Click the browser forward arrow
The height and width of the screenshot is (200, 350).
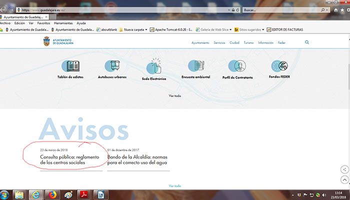[11, 10]
